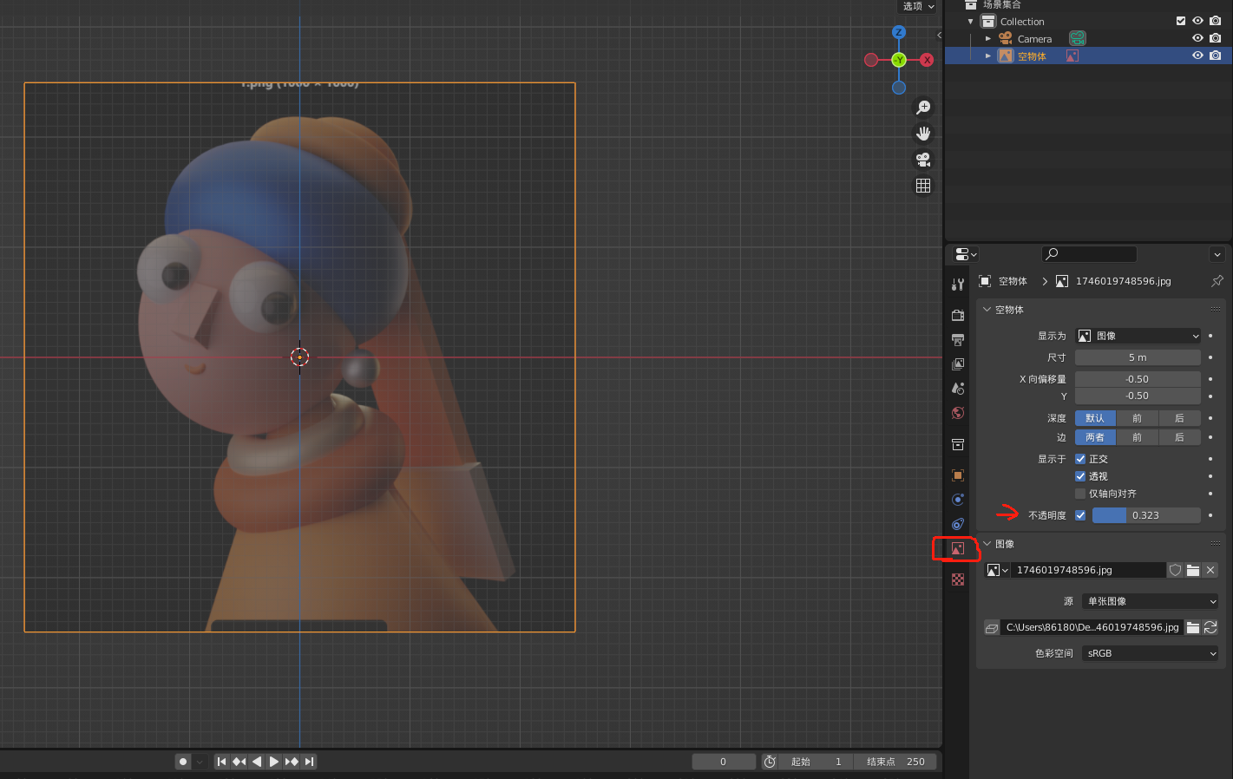Set side to 后

point(1179,437)
